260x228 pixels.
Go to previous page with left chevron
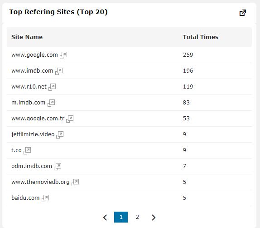tap(105, 218)
